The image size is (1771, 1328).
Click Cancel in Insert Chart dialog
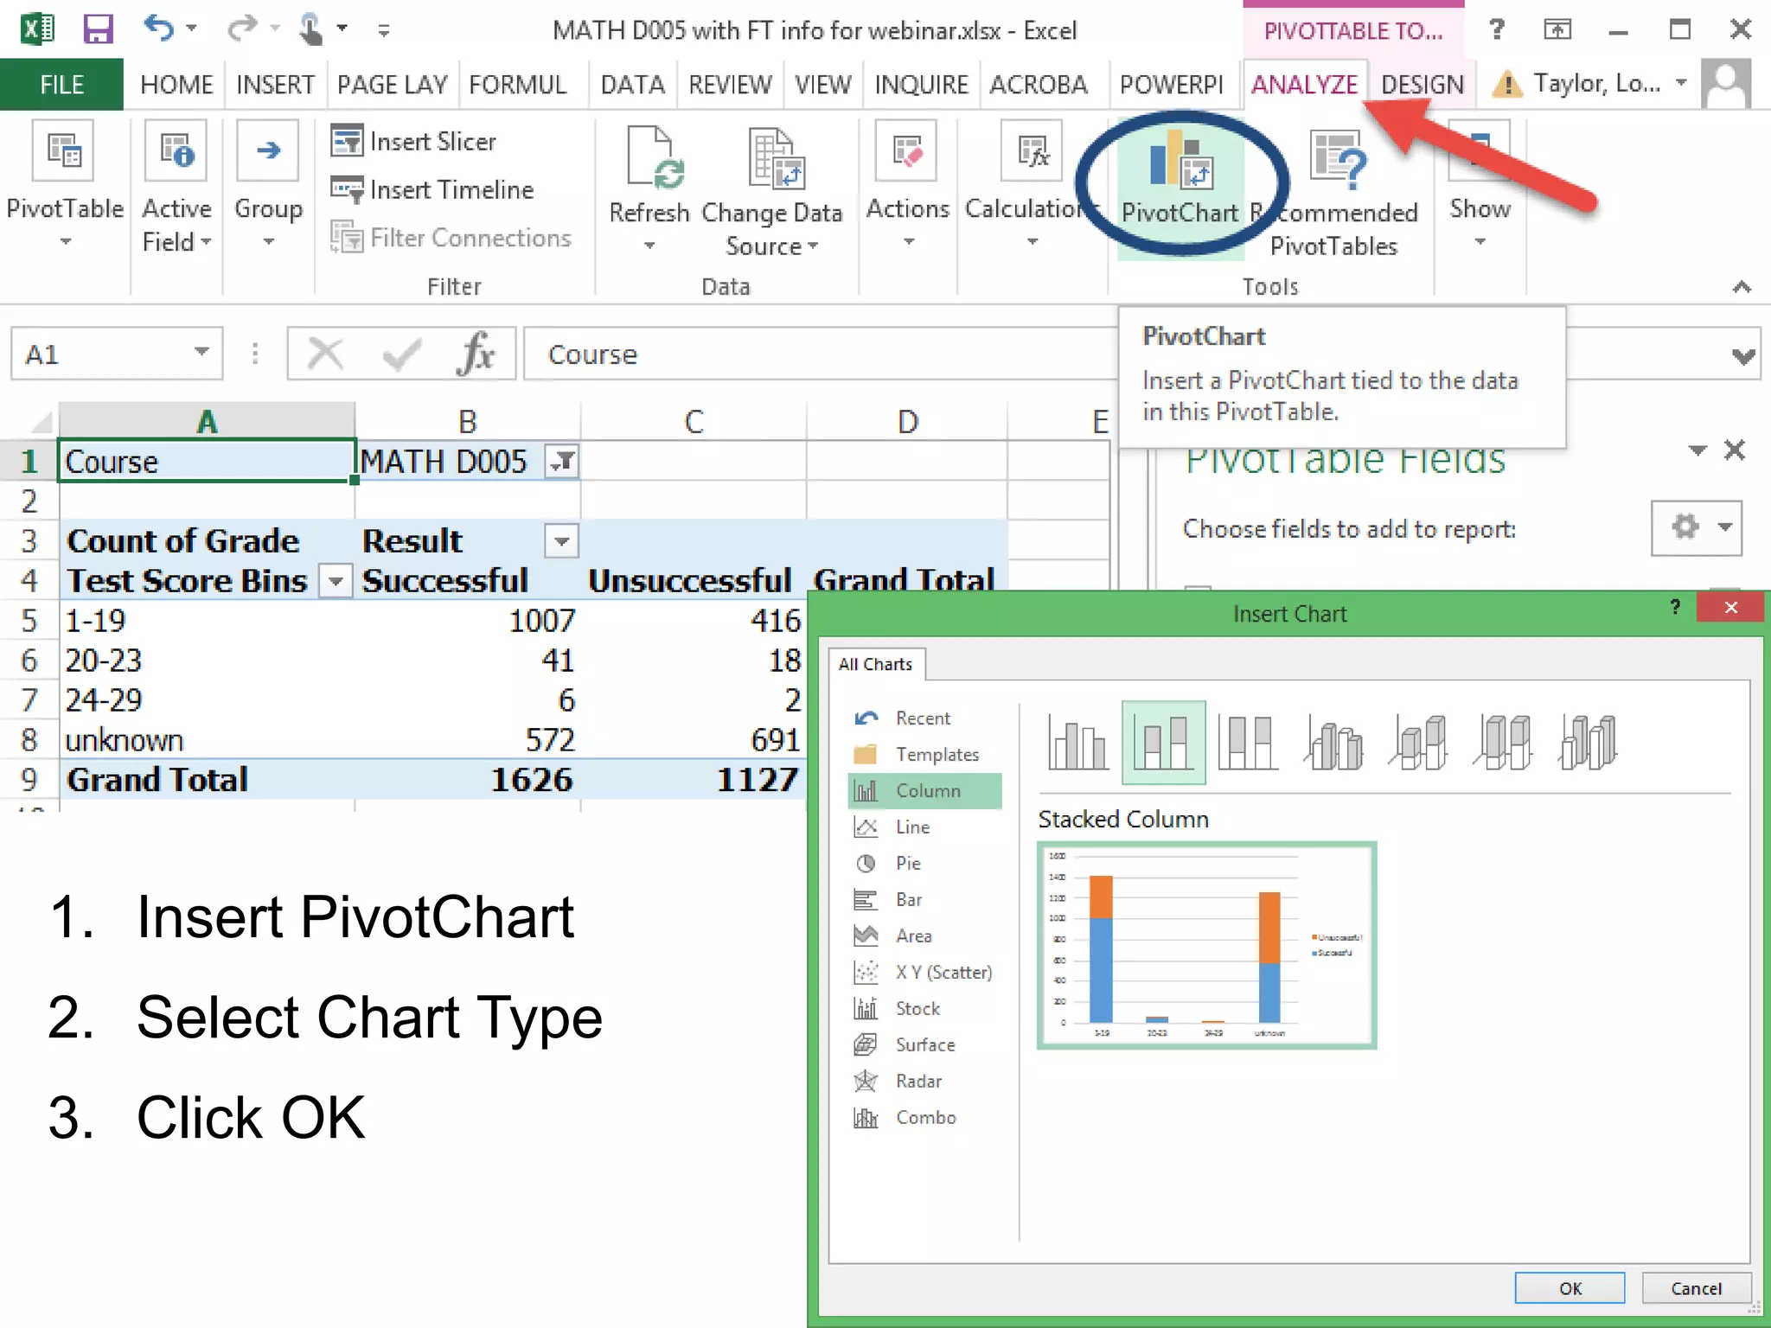coord(1697,1288)
